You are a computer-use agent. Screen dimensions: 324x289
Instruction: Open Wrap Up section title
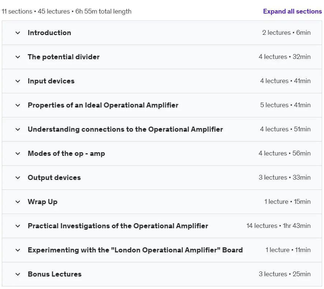click(x=42, y=202)
